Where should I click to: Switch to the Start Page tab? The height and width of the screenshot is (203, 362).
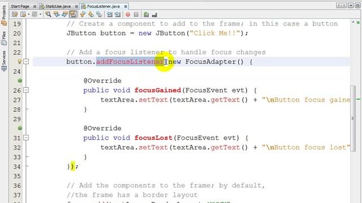tap(20, 6)
